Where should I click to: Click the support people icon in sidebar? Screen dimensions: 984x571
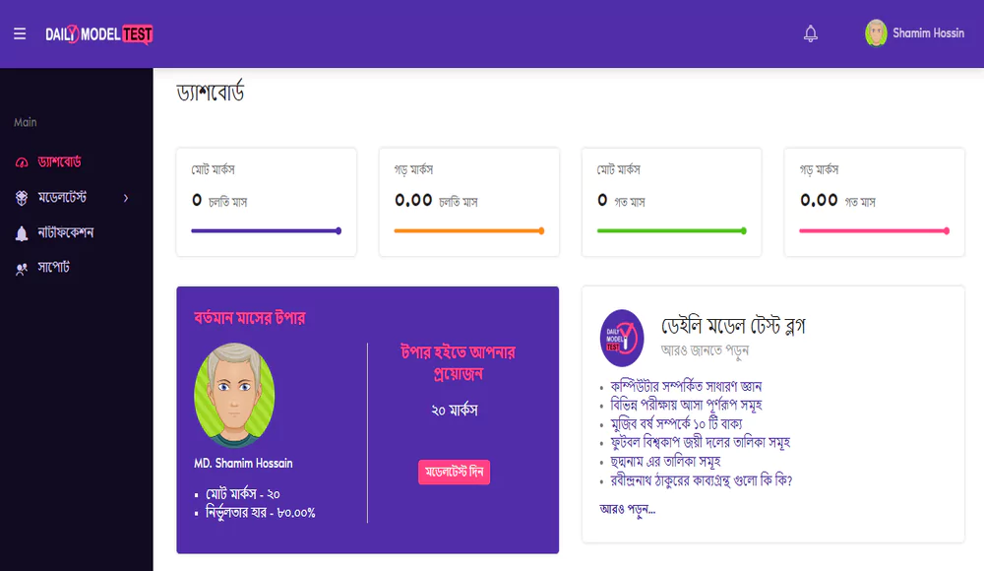pos(22,269)
